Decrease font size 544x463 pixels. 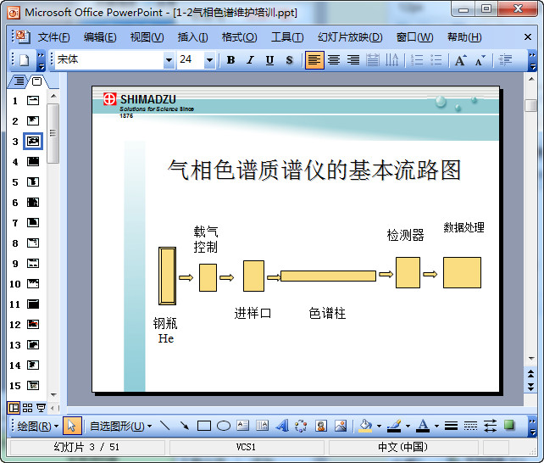tap(480, 60)
